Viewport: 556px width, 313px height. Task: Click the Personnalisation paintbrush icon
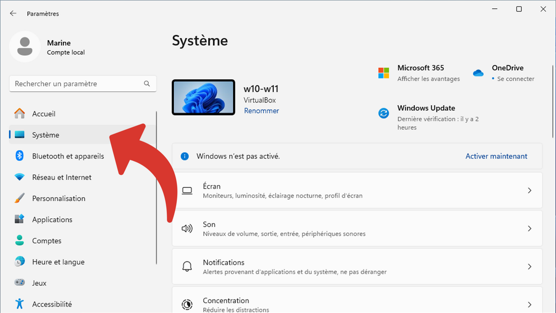pyautogui.click(x=19, y=198)
